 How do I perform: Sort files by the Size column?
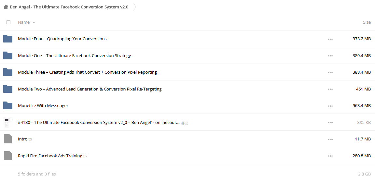(x=367, y=22)
